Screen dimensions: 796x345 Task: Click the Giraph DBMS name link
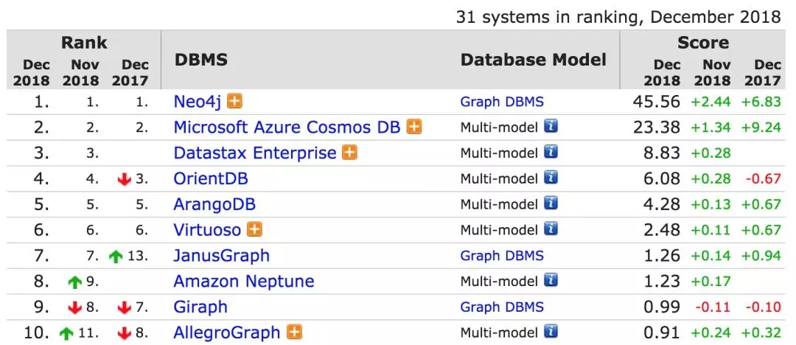200,307
